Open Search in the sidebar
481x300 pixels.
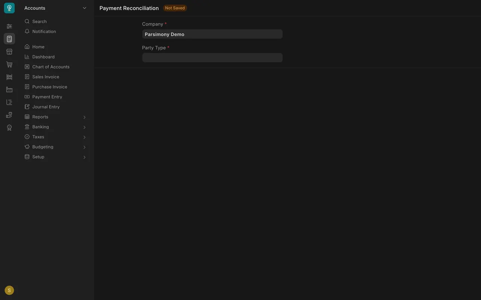(56, 21)
